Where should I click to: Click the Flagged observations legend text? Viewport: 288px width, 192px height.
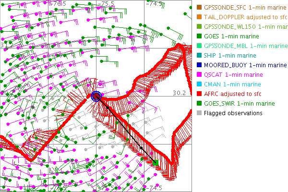click(233, 113)
